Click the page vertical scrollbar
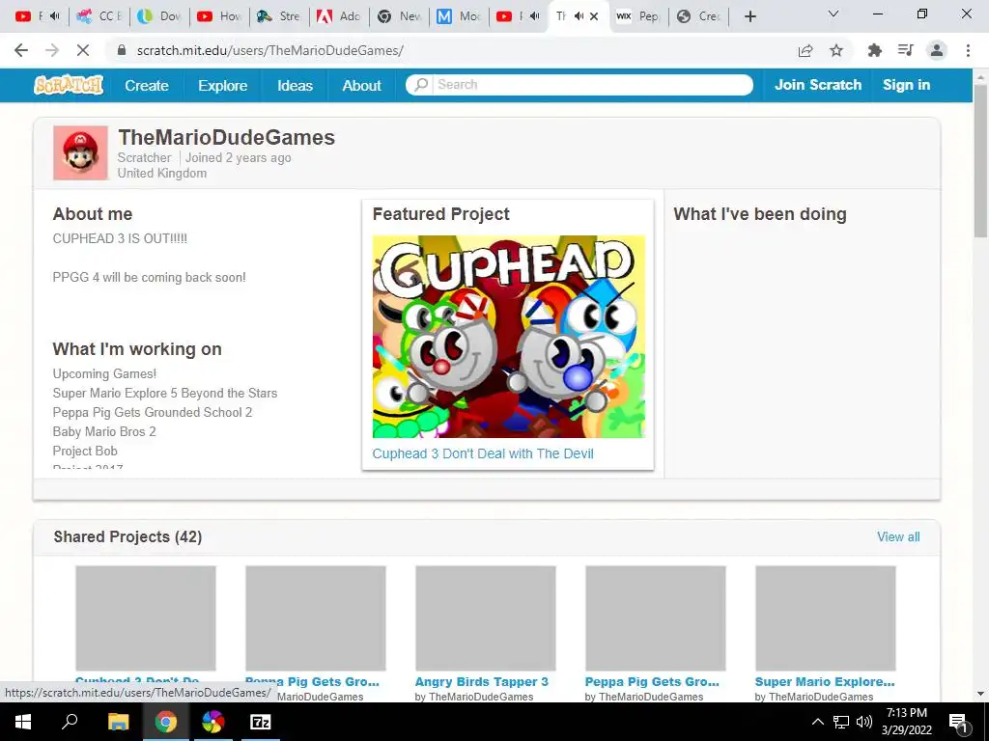The image size is (989, 741). click(x=980, y=161)
